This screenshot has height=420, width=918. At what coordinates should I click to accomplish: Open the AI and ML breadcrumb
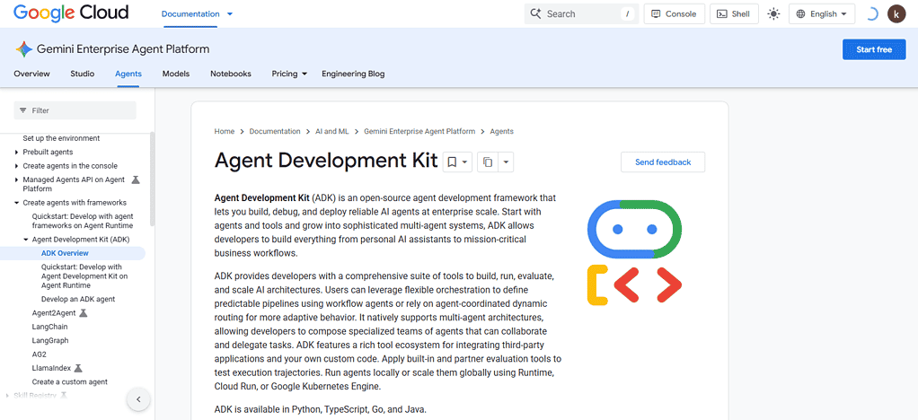pos(332,132)
